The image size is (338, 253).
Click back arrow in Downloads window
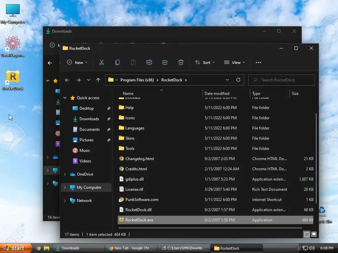(x=50, y=63)
